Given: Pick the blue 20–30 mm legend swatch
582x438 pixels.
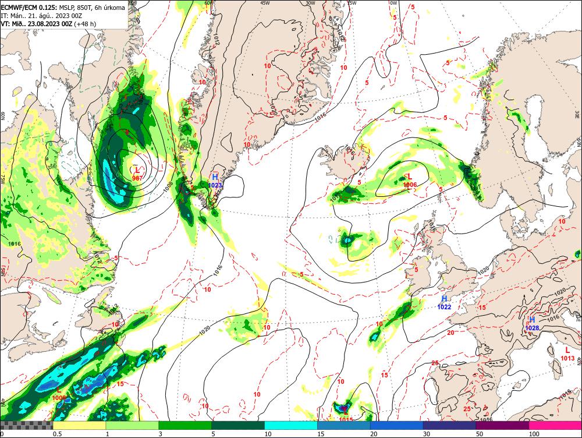Looking at the screenshot, I should (397, 425).
